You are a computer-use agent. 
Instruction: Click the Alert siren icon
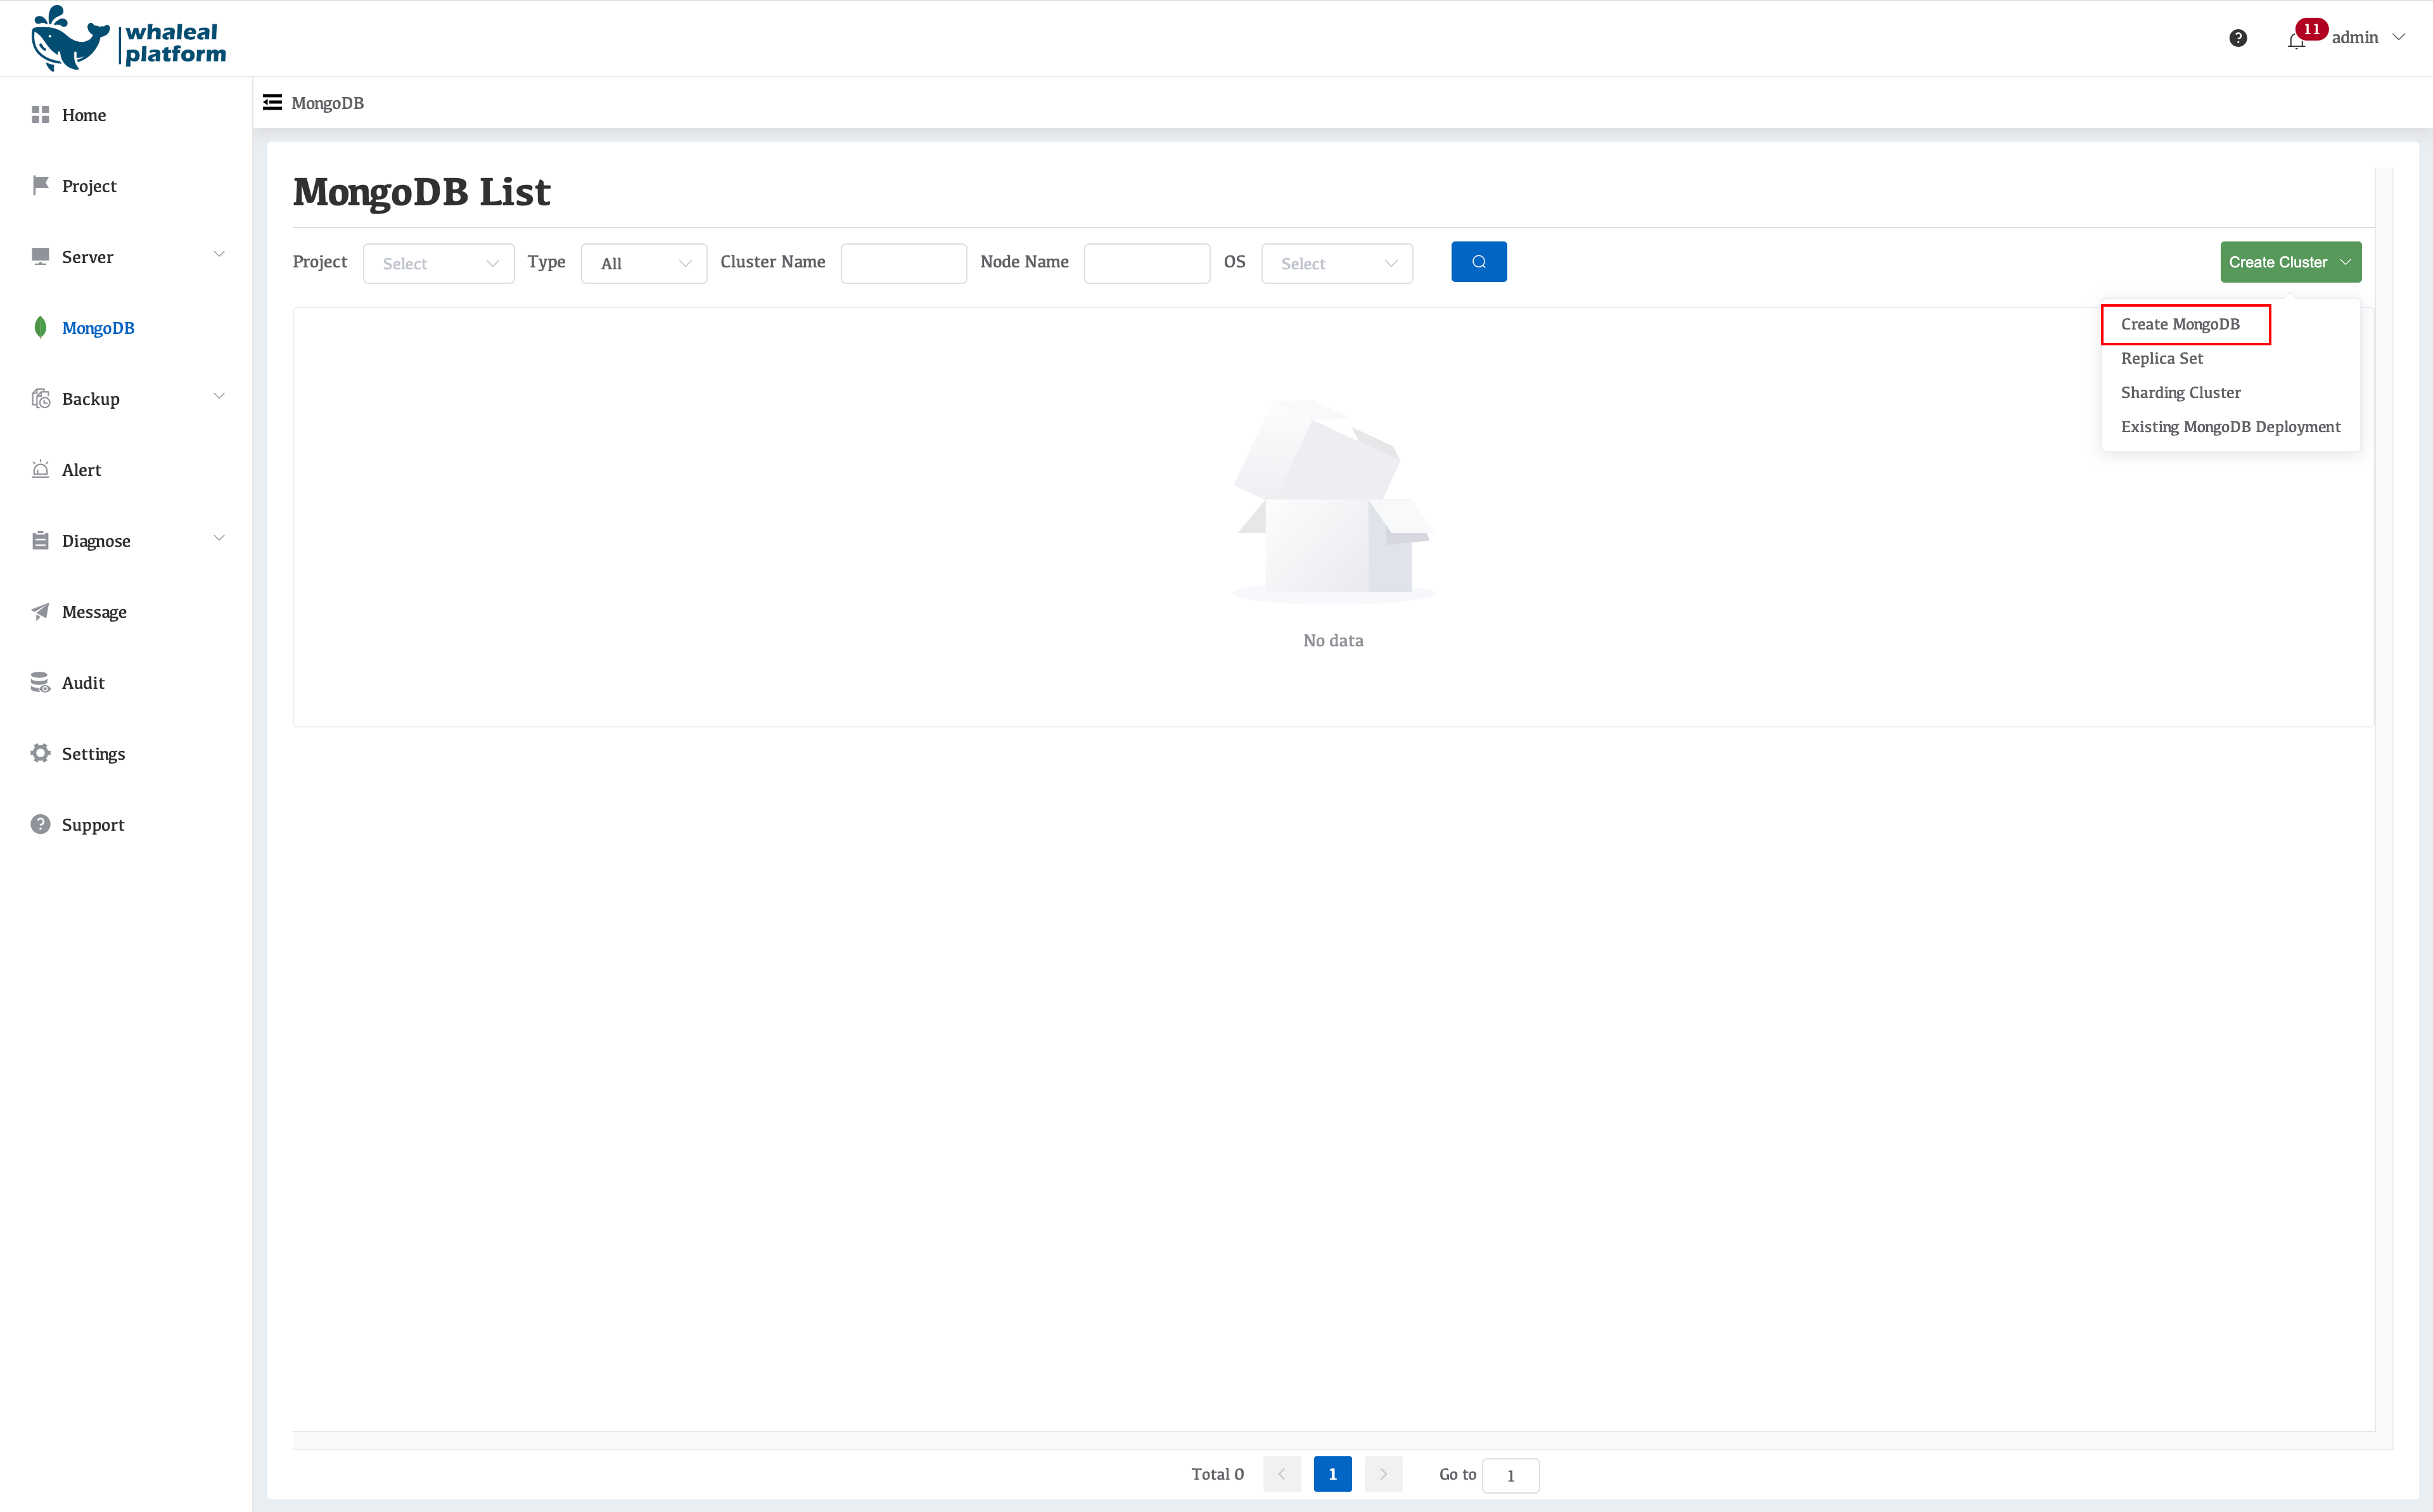pyautogui.click(x=40, y=469)
